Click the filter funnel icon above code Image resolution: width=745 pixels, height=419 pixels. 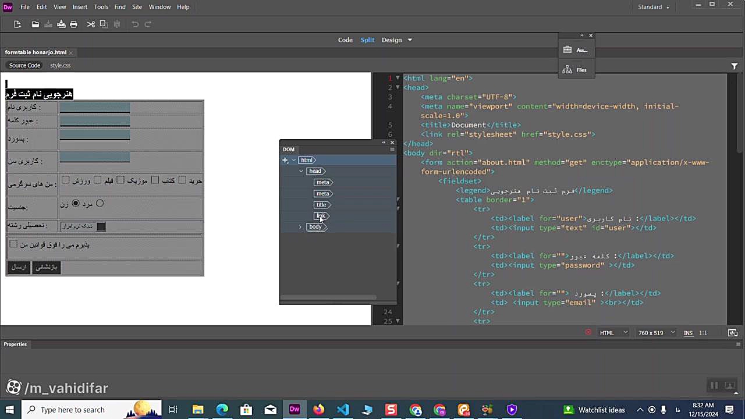click(734, 66)
